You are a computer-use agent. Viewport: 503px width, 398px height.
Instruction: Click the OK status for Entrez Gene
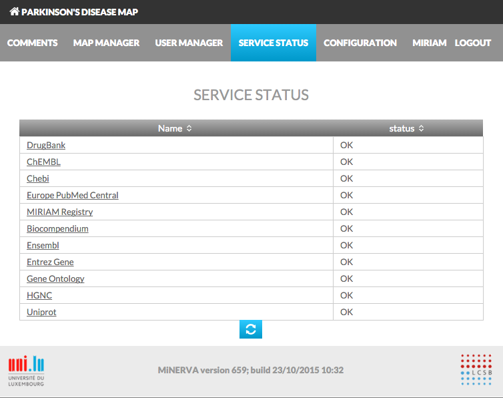coord(346,262)
